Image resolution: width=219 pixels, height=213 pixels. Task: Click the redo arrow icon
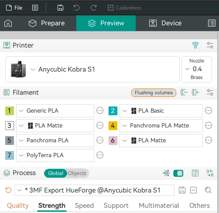(93, 8)
